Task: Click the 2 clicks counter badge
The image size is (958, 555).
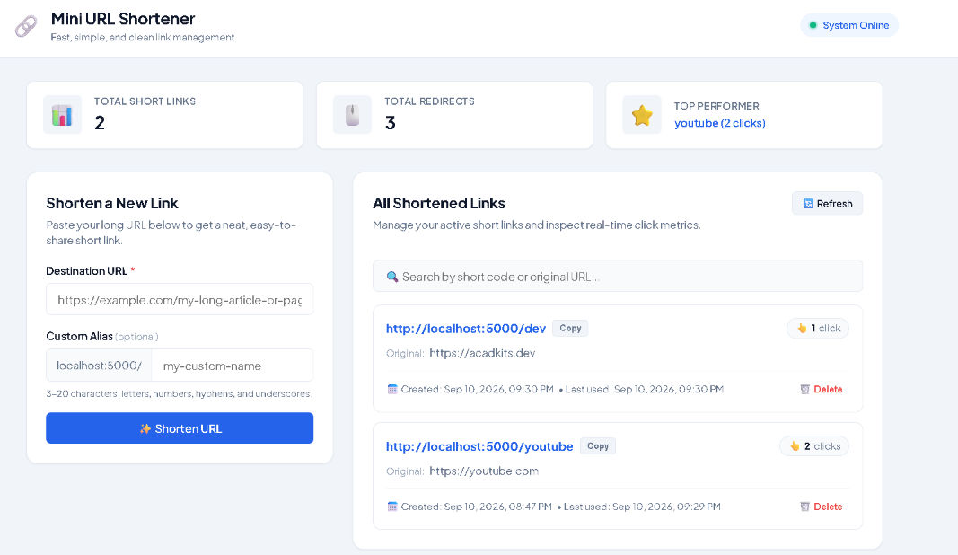Action: (814, 446)
